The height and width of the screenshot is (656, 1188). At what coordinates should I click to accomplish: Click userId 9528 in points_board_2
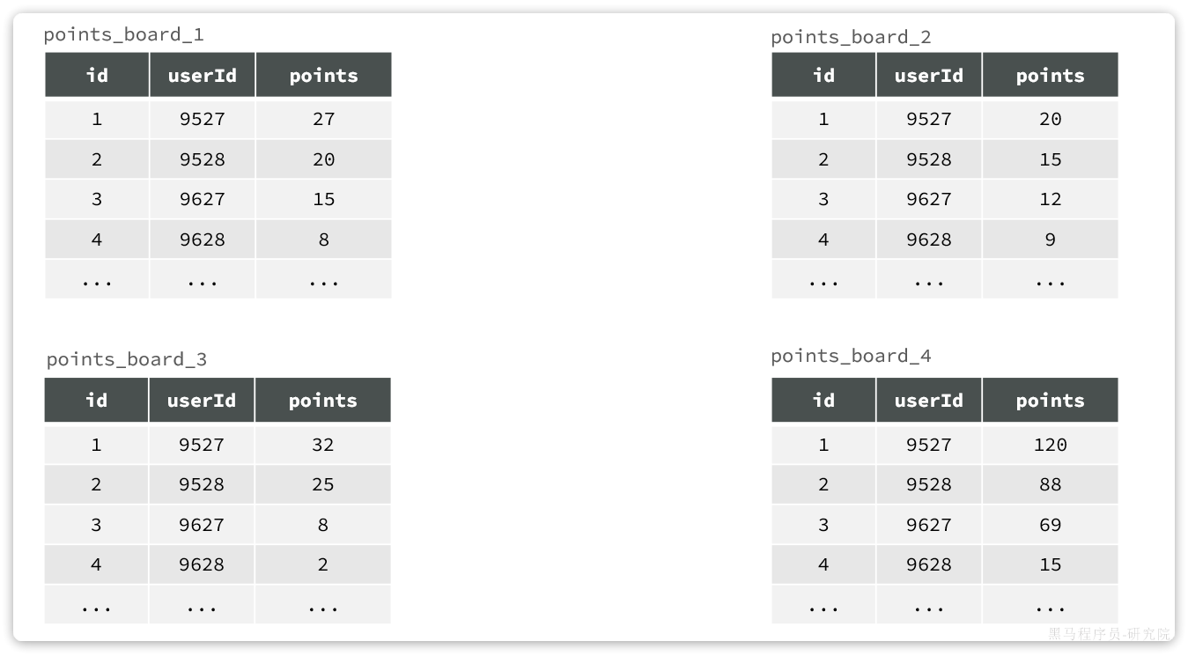click(929, 159)
